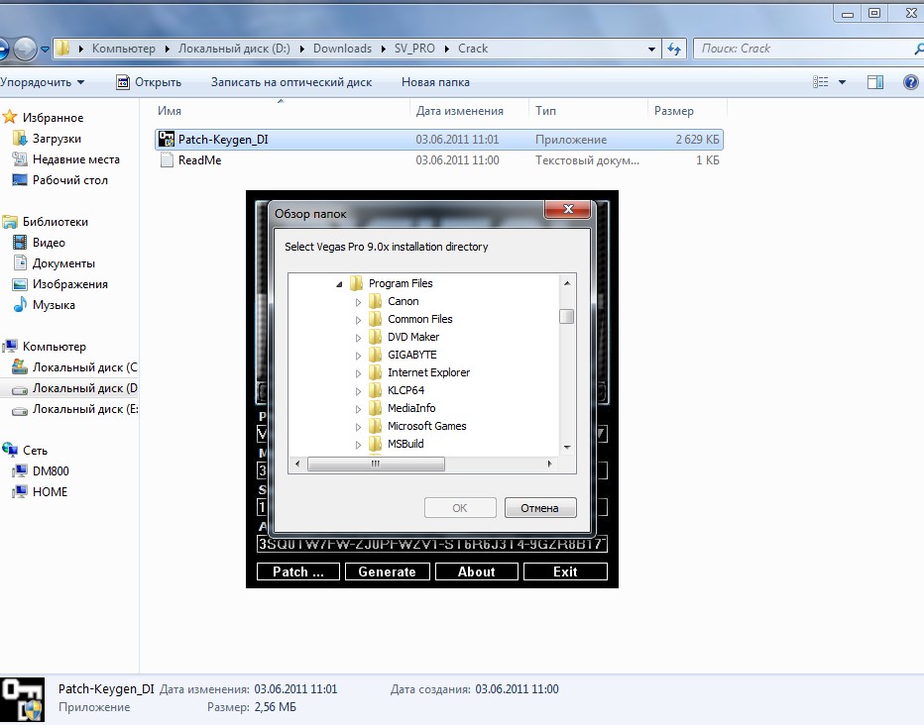Expand the DVD Maker folder node
This screenshot has width=924, height=725.
click(358, 338)
